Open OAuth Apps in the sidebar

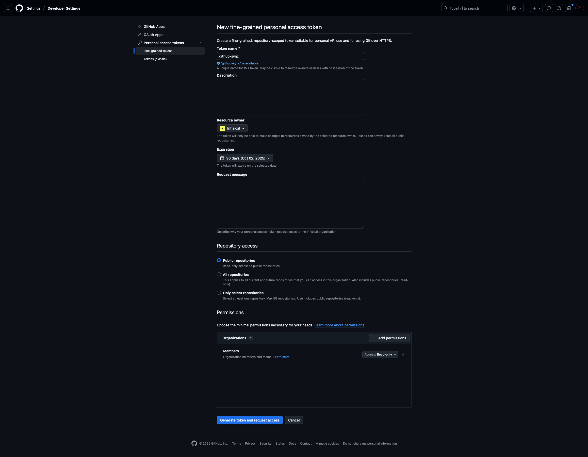(170, 34)
